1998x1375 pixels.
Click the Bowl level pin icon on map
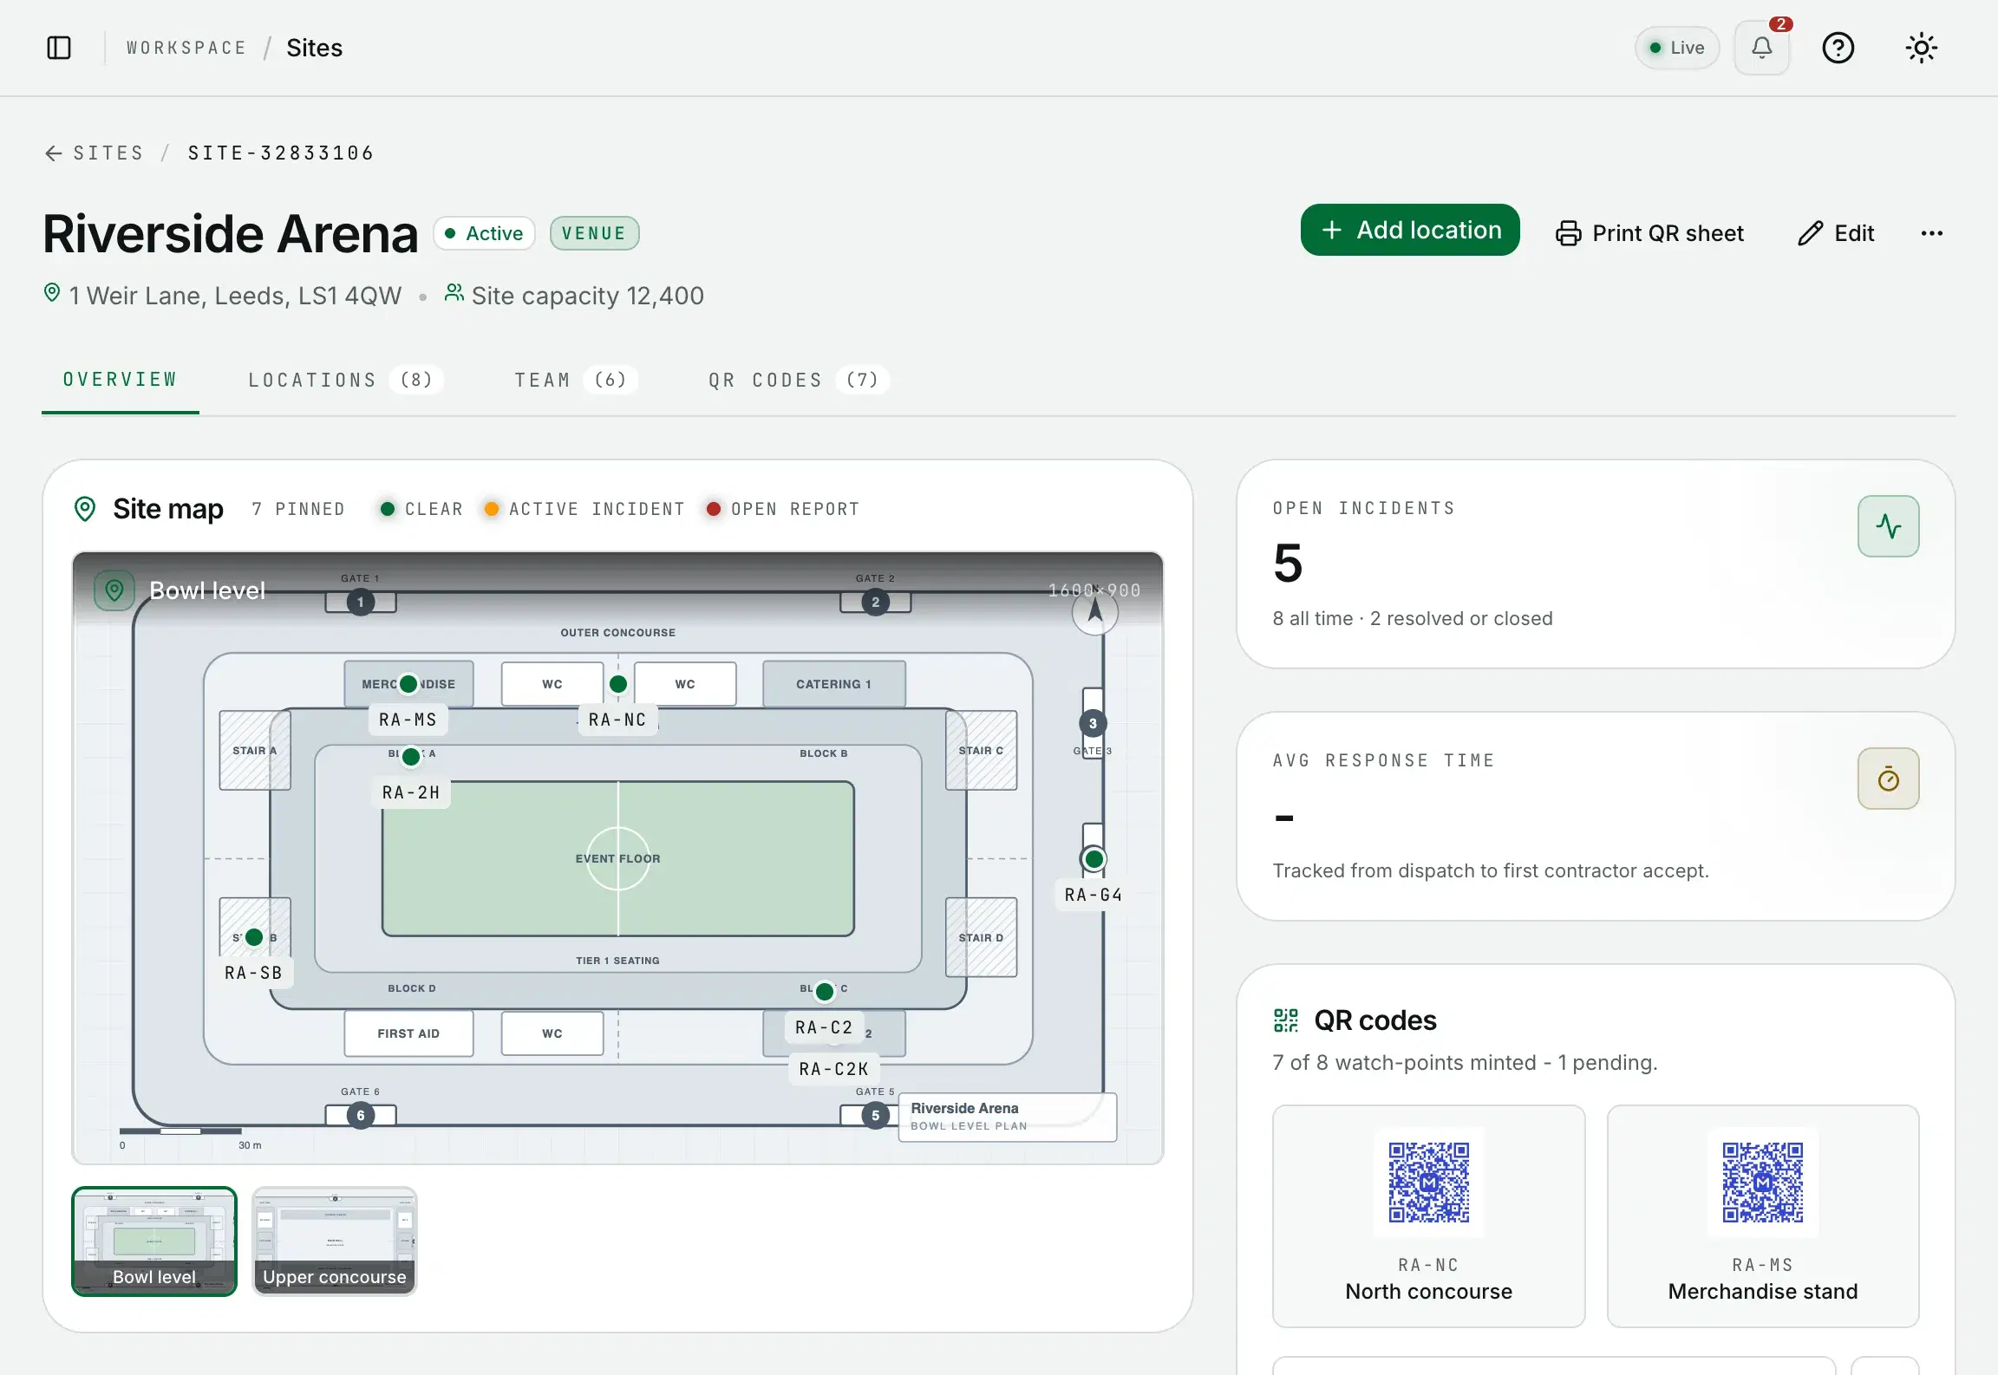pos(114,590)
